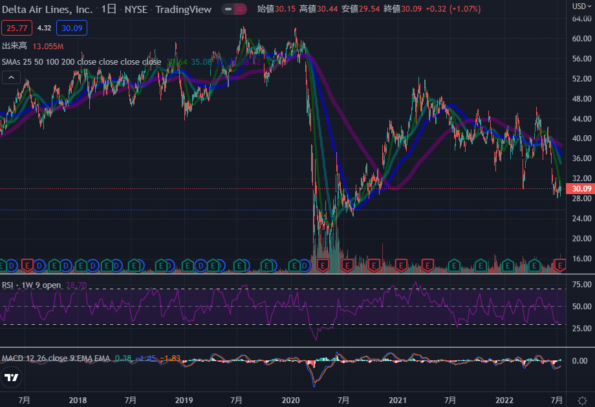Select the RSI 1W 9 open indicator legend
595x407 pixels.
click(x=31, y=285)
